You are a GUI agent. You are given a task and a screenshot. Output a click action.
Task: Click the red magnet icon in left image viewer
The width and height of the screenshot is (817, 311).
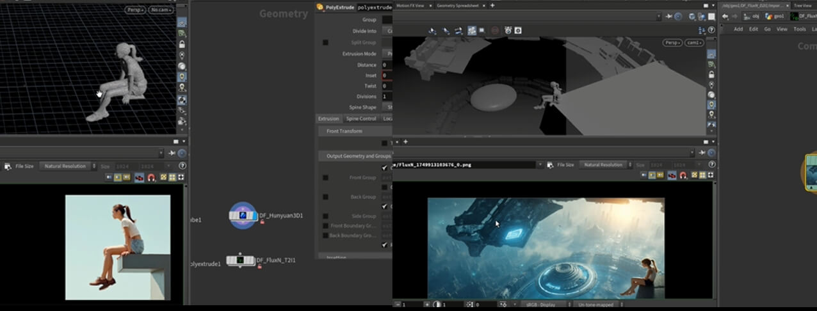(151, 177)
